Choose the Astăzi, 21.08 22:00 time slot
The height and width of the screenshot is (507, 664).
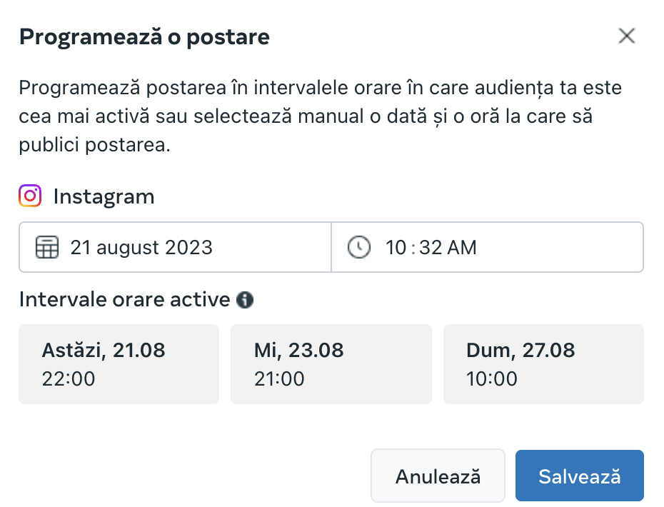point(119,364)
